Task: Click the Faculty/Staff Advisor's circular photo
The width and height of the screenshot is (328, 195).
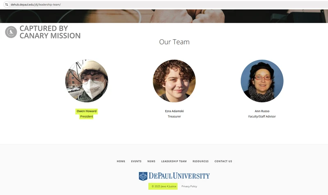Action: [x=262, y=81]
